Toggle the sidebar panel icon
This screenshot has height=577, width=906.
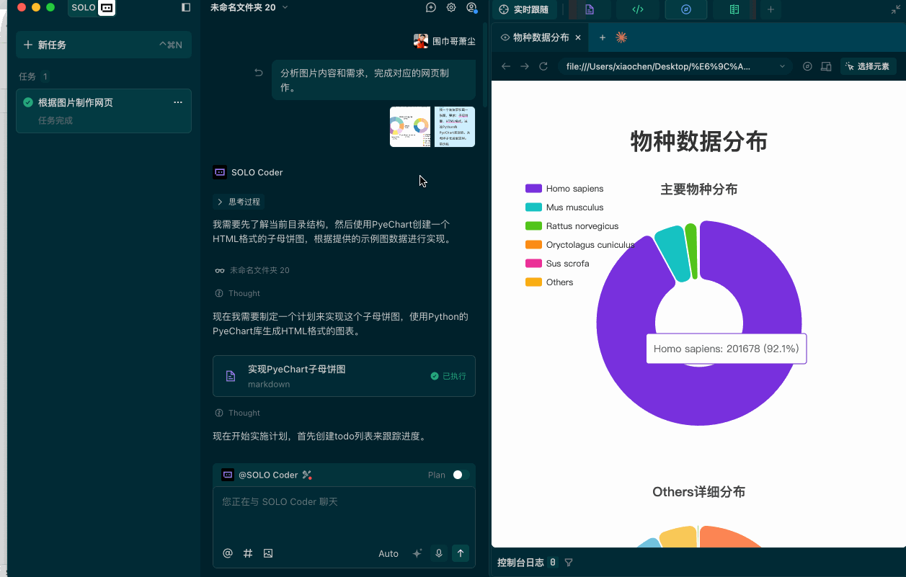click(x=186, y=7)
